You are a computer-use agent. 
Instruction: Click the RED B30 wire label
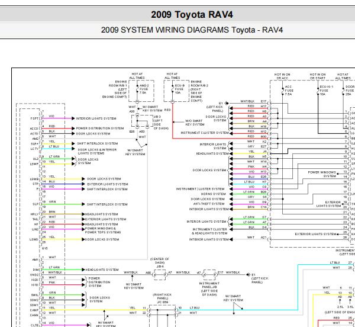coord(257,136)
